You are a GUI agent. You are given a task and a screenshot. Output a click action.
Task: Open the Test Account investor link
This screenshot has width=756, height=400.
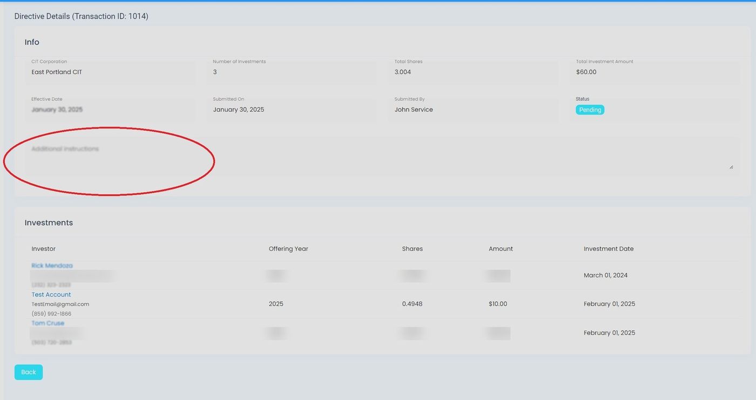[51, 294]
